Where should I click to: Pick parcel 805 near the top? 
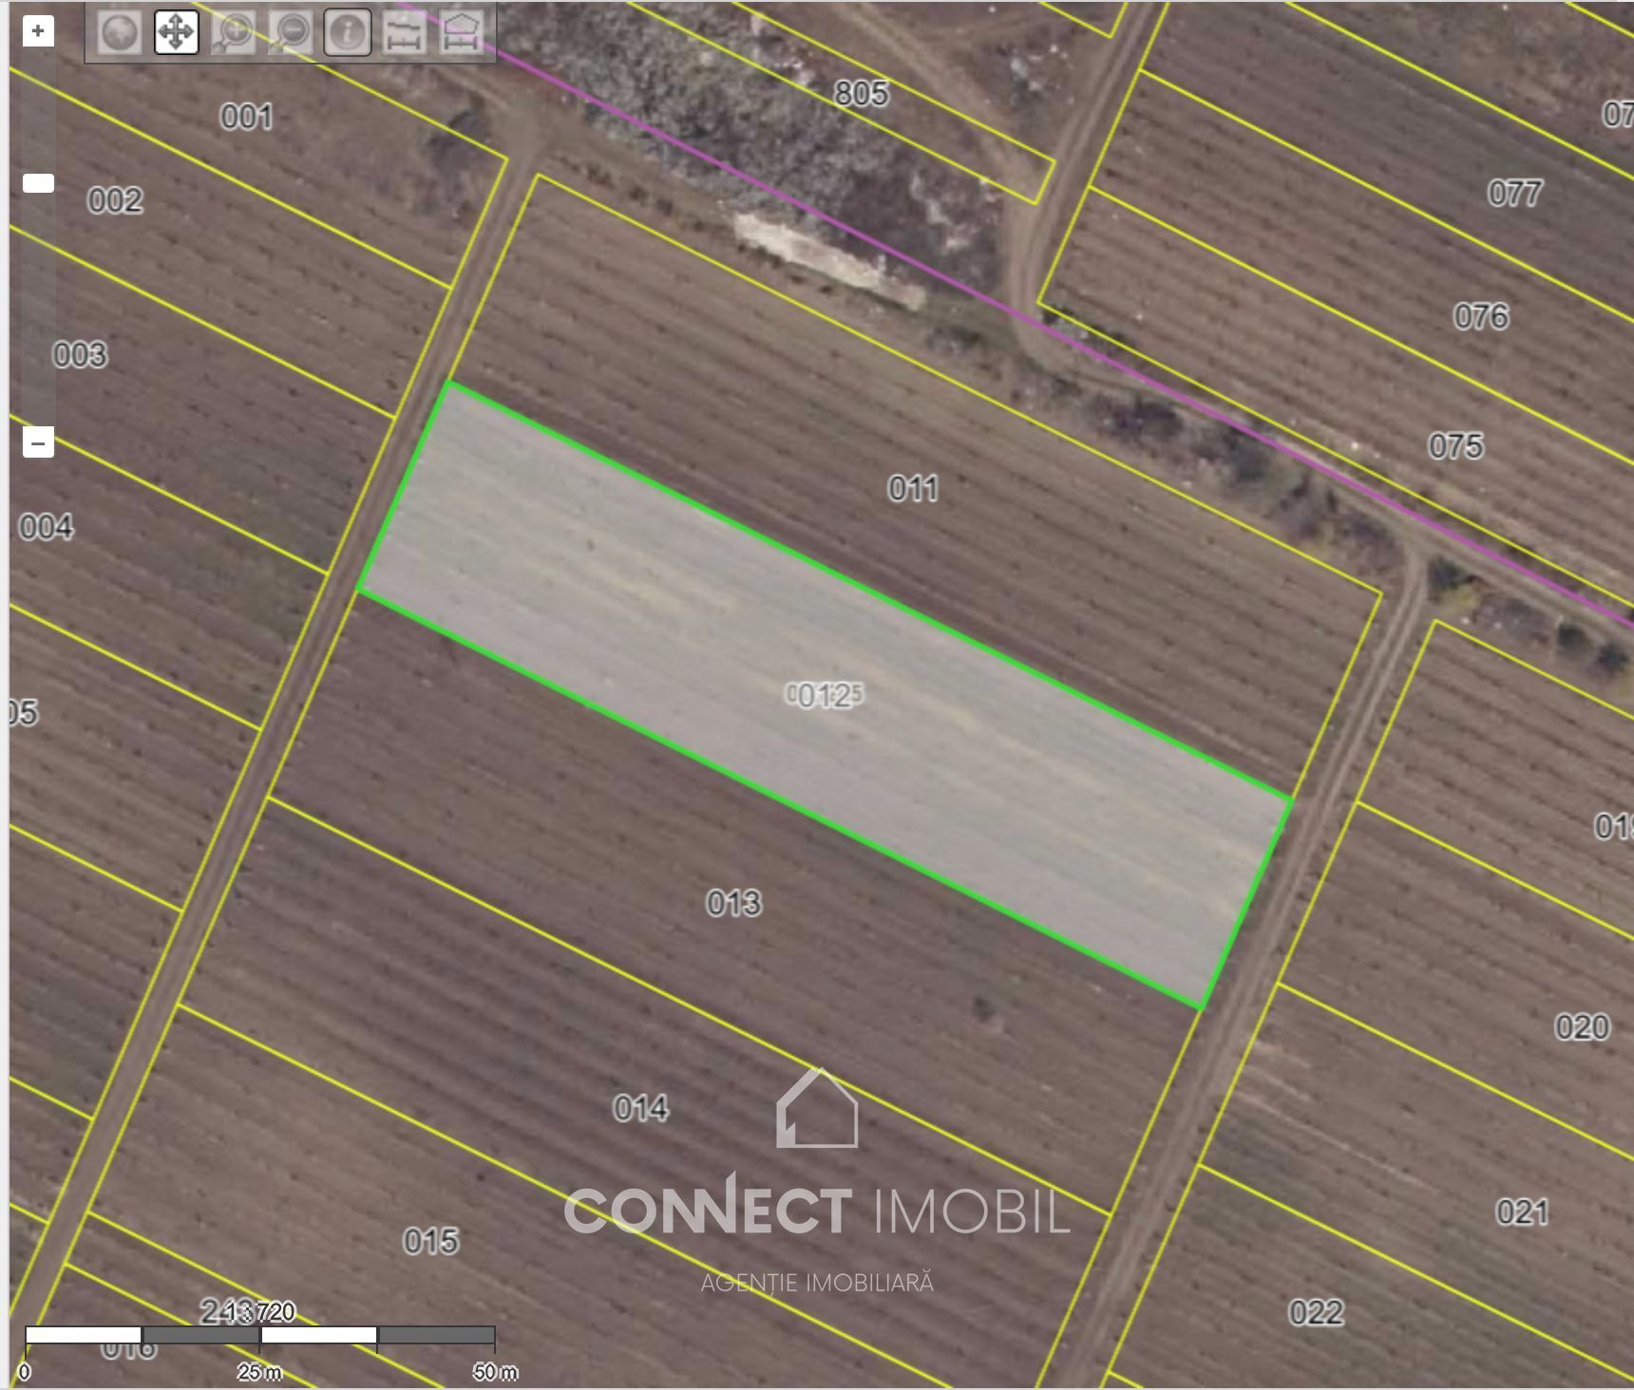tap(861, 93)
